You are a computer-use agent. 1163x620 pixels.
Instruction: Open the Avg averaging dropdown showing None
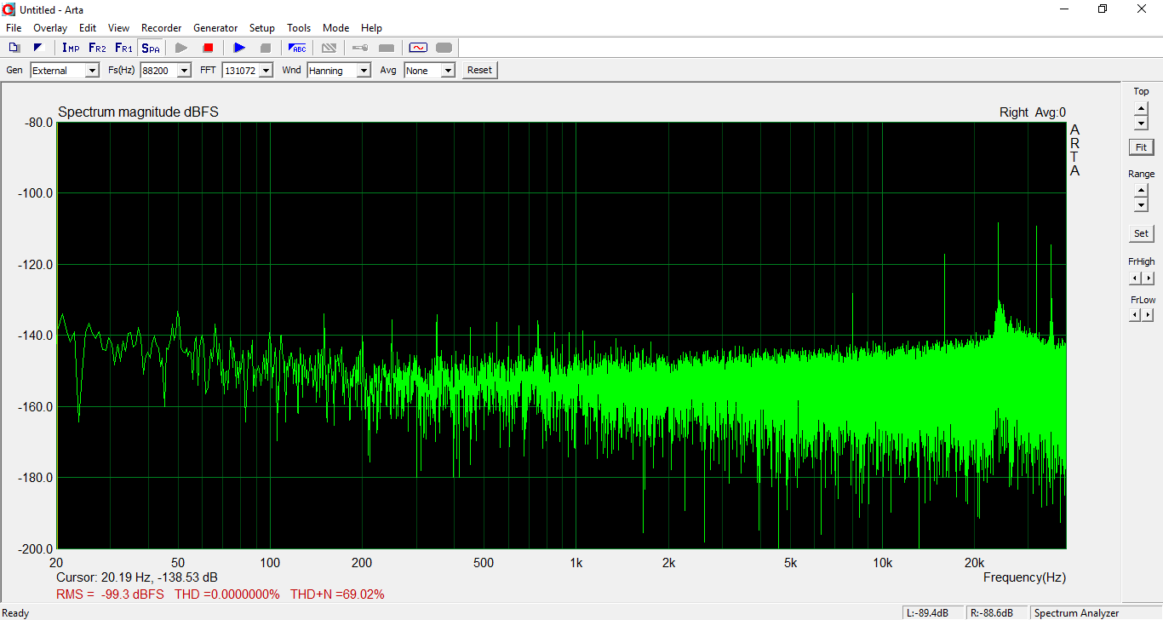pyautogui.click(x=429, y=71)
